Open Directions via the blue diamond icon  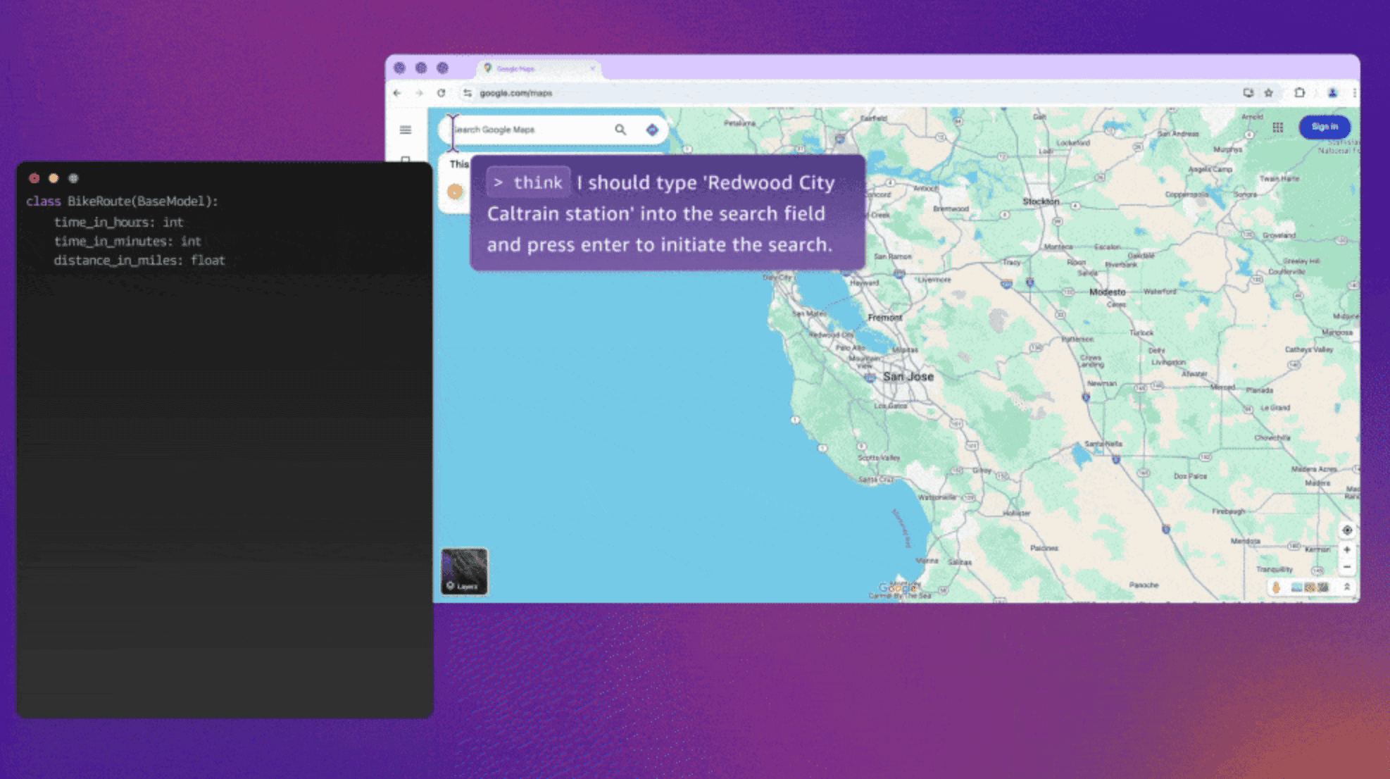652,130
